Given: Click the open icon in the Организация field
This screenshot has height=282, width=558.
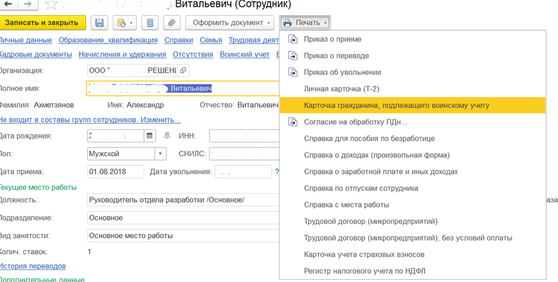Looking at the screenshot, I should [x=183, y=70].
